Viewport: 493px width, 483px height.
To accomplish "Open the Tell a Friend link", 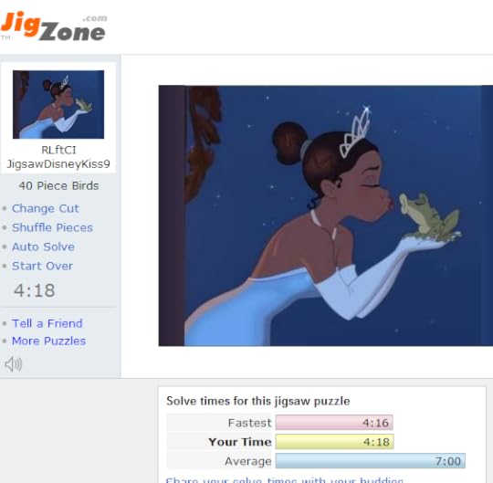I will coord(47,323).
